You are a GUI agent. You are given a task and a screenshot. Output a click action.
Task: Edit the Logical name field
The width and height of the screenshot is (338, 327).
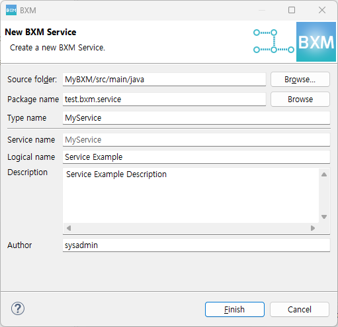coord(196,157)
